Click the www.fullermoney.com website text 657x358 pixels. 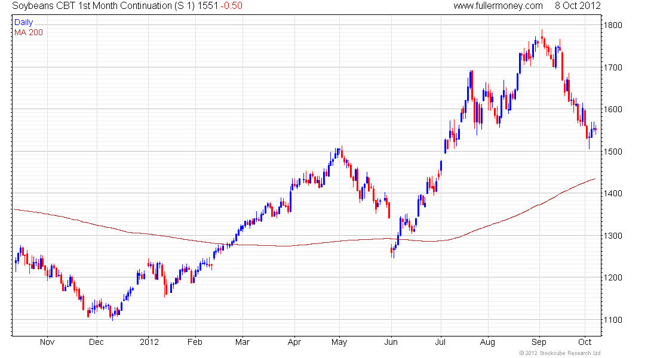tap(498, 6)
